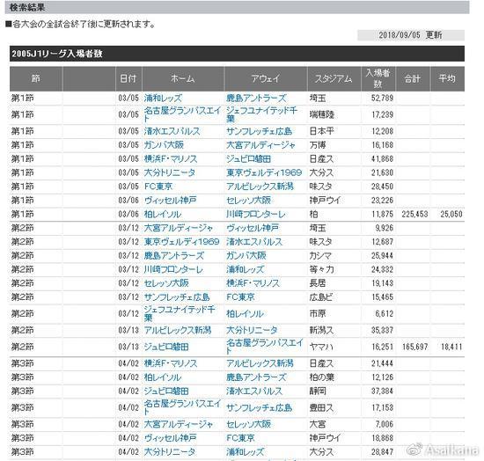
Task: Click the 2018/09/05 更新 date label
Action: (x=411, y=35)
